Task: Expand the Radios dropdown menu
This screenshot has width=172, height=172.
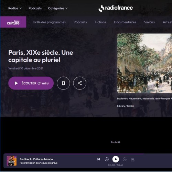Action: tap(15, 8)
